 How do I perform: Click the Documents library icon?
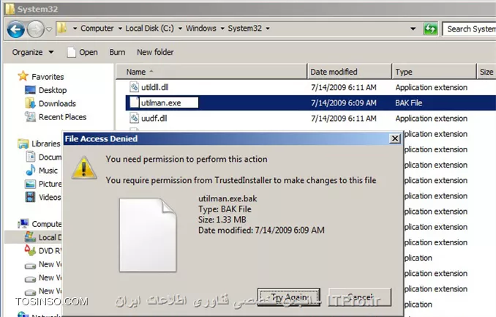pyautogui.click(x=31, y=157)
